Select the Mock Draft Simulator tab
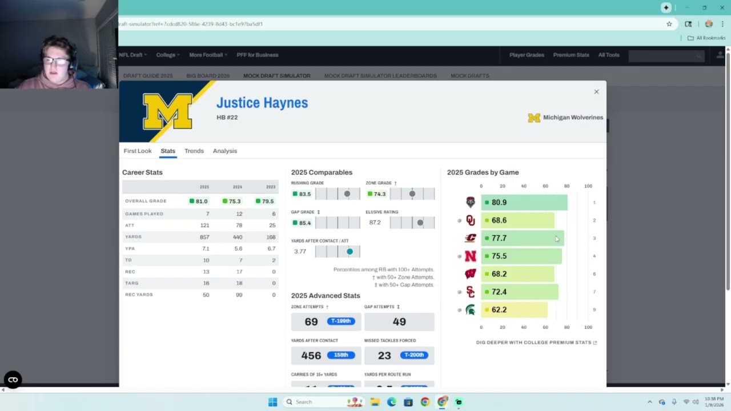The width and height of the screenshot is (731, 411). click(x=277, y=75)
